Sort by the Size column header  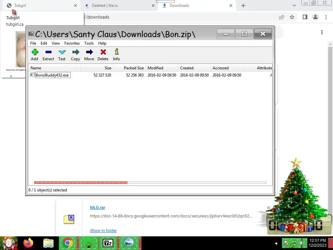click(x=97, y=68)
